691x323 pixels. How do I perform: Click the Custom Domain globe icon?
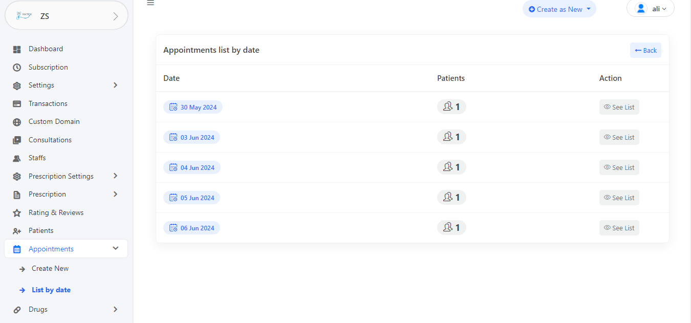[17, 122]
